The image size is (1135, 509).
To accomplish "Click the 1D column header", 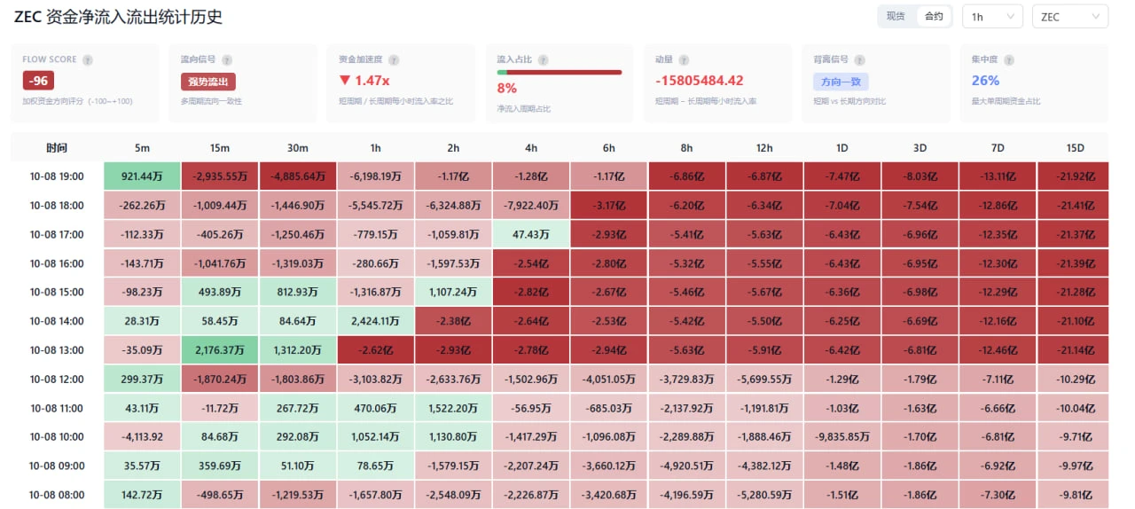I will [x=842, y=147].
